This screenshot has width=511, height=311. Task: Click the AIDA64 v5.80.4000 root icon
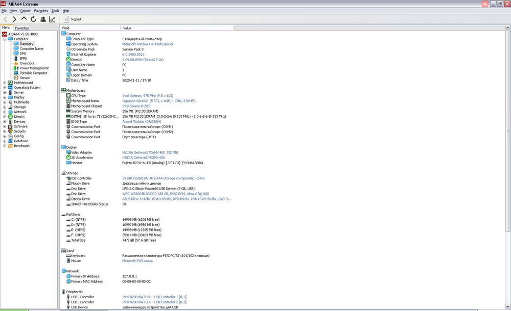(5, 34)
